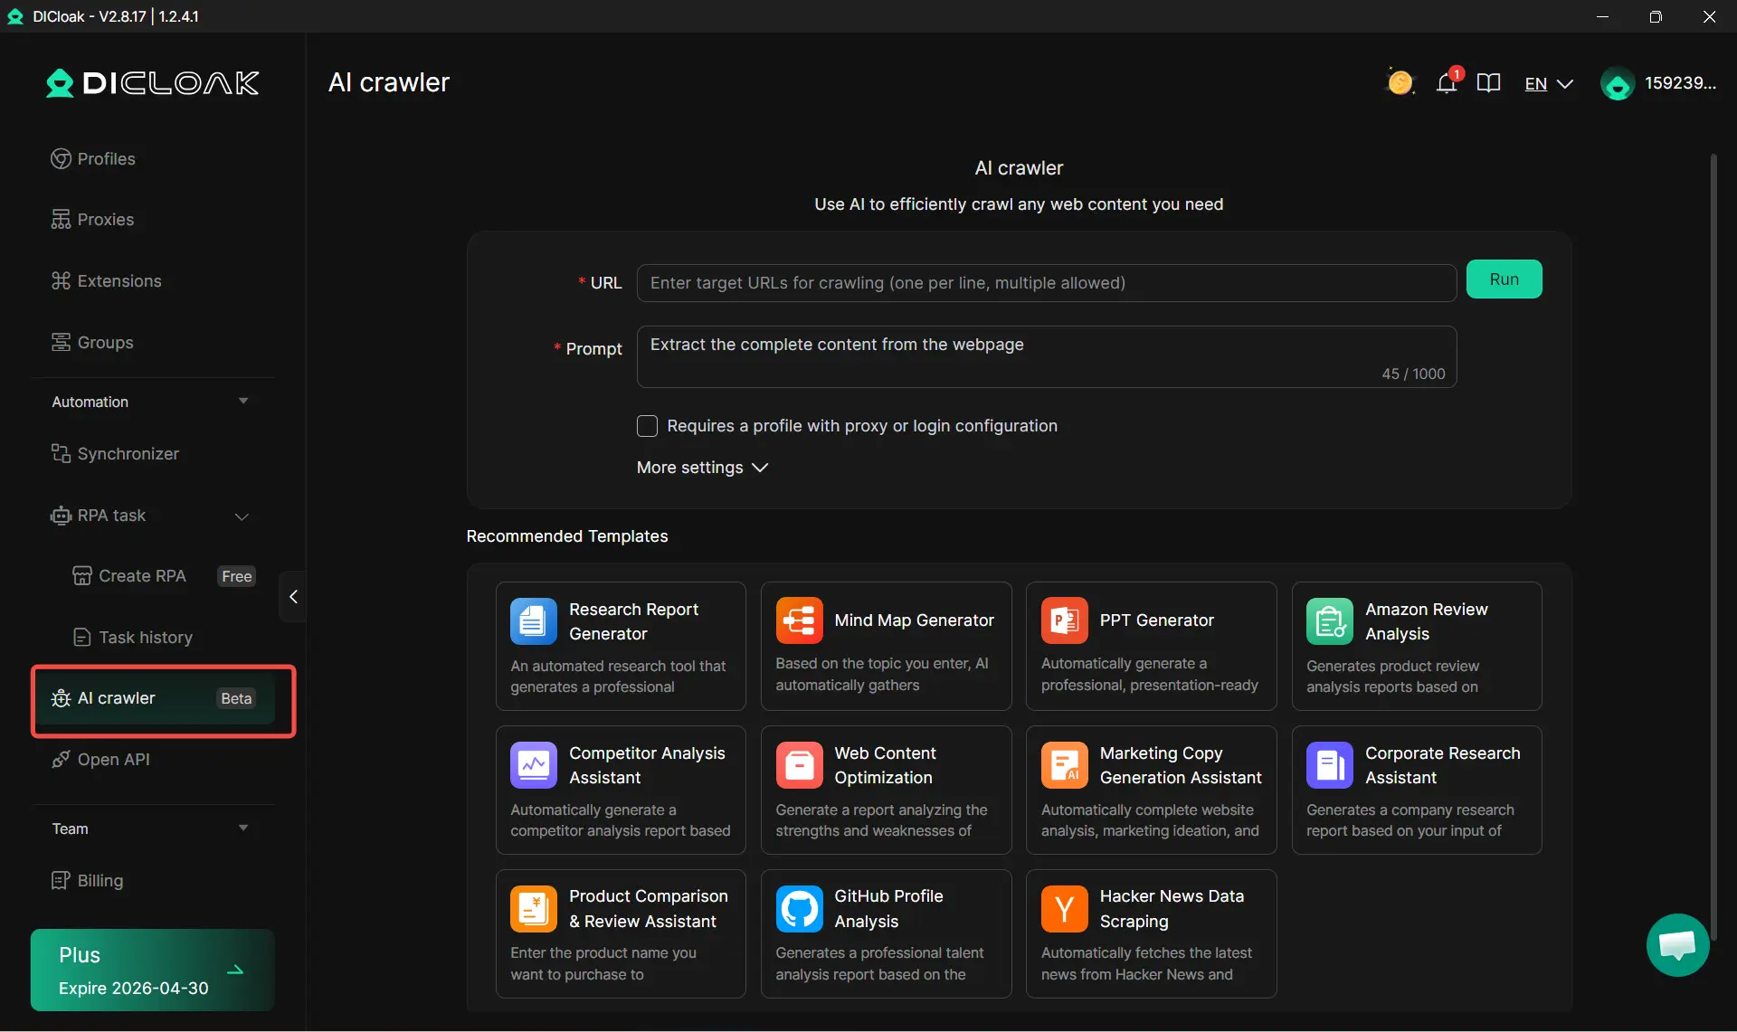Open the chat support bubble
The height and width of the screenshot is (1032, 1737).
pos(1677,945)
